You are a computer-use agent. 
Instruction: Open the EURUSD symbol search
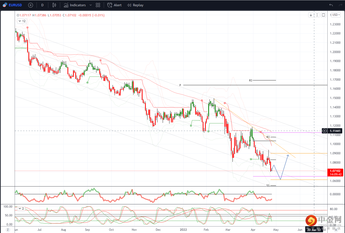click(x=12, y=5)
